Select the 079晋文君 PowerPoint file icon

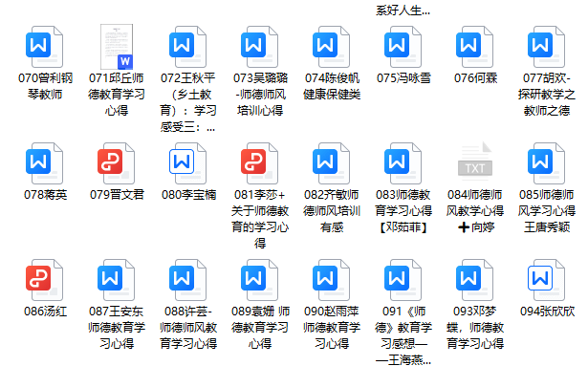(117, 163)
